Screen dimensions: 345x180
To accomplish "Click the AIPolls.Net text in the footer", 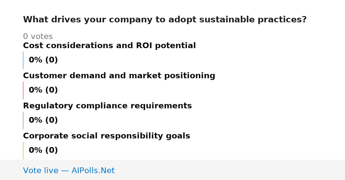I will pos(93,171).
